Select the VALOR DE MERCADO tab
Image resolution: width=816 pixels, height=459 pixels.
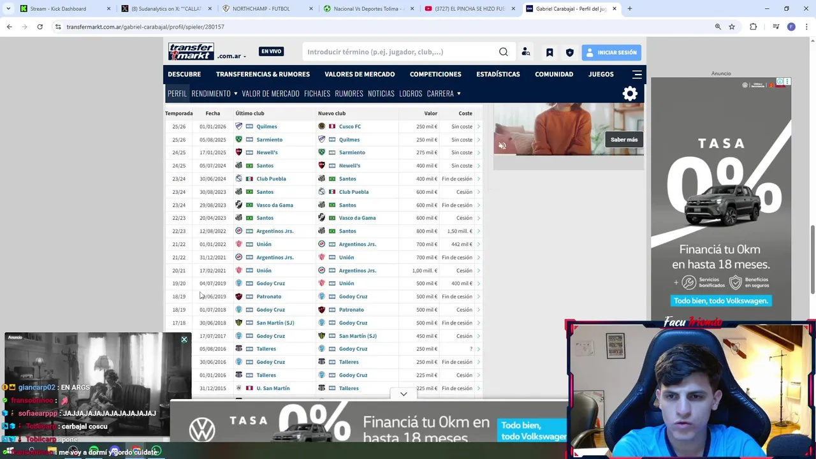point(270,93)
